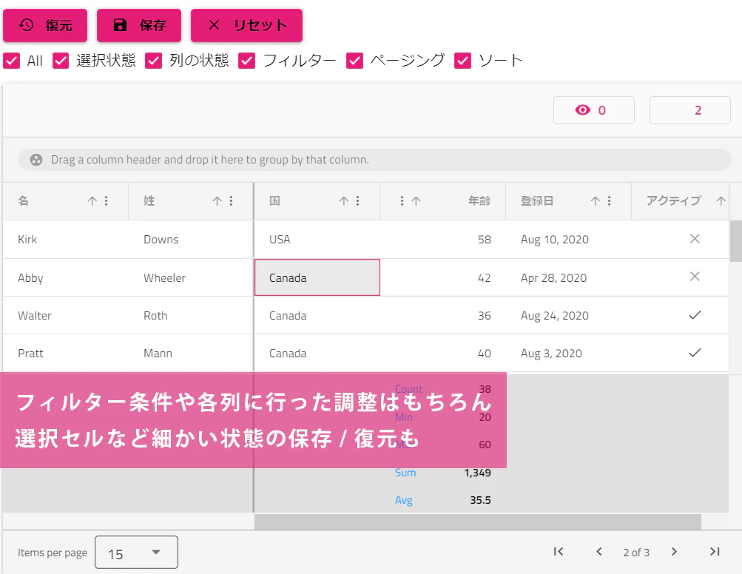This screenshot has height=574, width=742.
Task: Open the 国 column three-dot menu
Action: click(x=358, y=201)
